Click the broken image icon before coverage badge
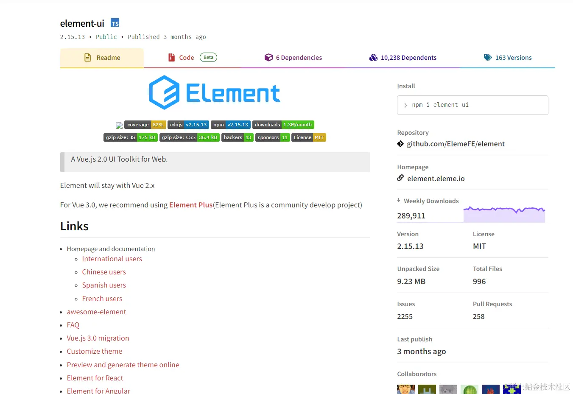Viewport: 573px width, 394px height. click(x=119, y=126)
